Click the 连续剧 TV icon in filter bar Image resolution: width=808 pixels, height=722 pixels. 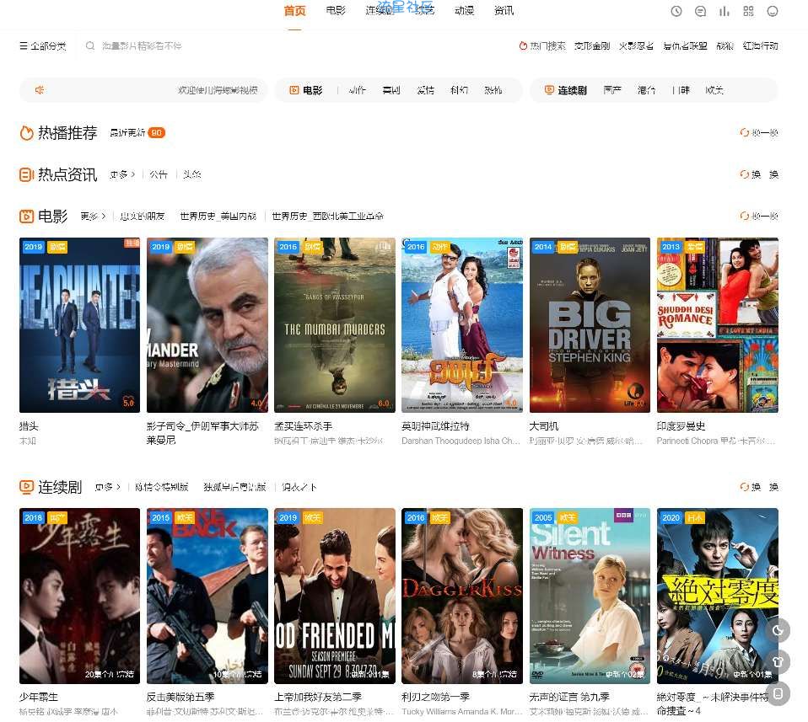click(x=549, y=90)
